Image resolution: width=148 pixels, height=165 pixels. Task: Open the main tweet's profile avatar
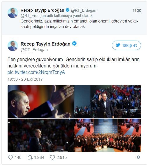tap(13, 46)
